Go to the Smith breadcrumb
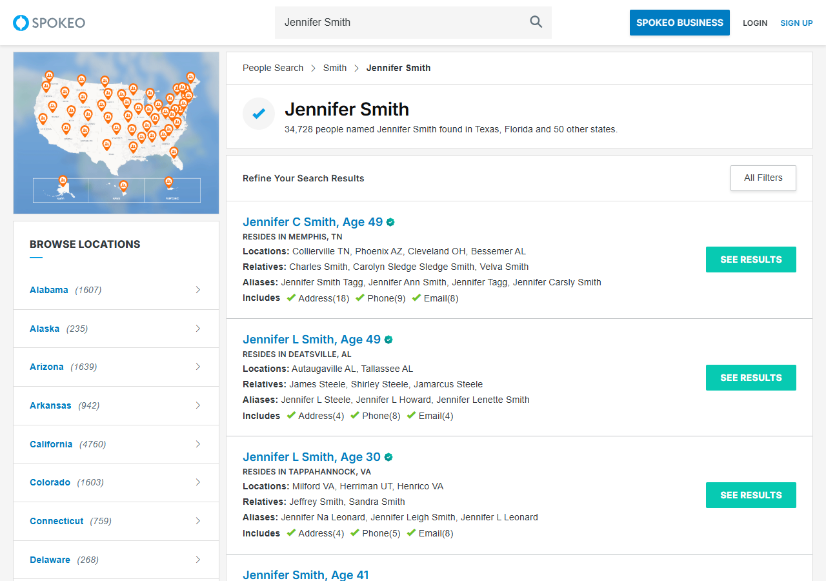 pyautogui.click(x=335, y=68)
